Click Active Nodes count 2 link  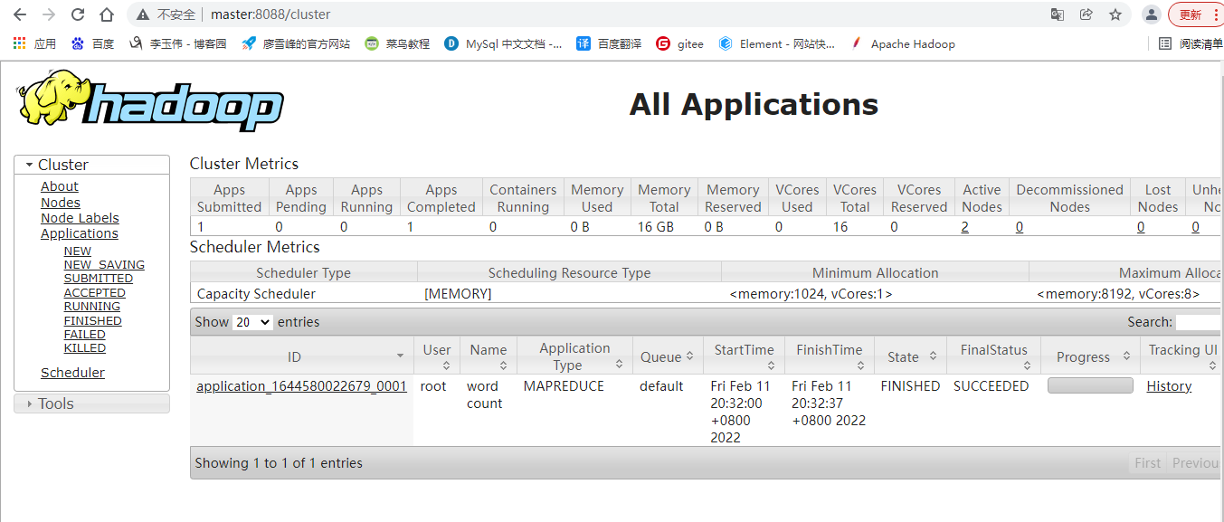click(x=965, y=227)
